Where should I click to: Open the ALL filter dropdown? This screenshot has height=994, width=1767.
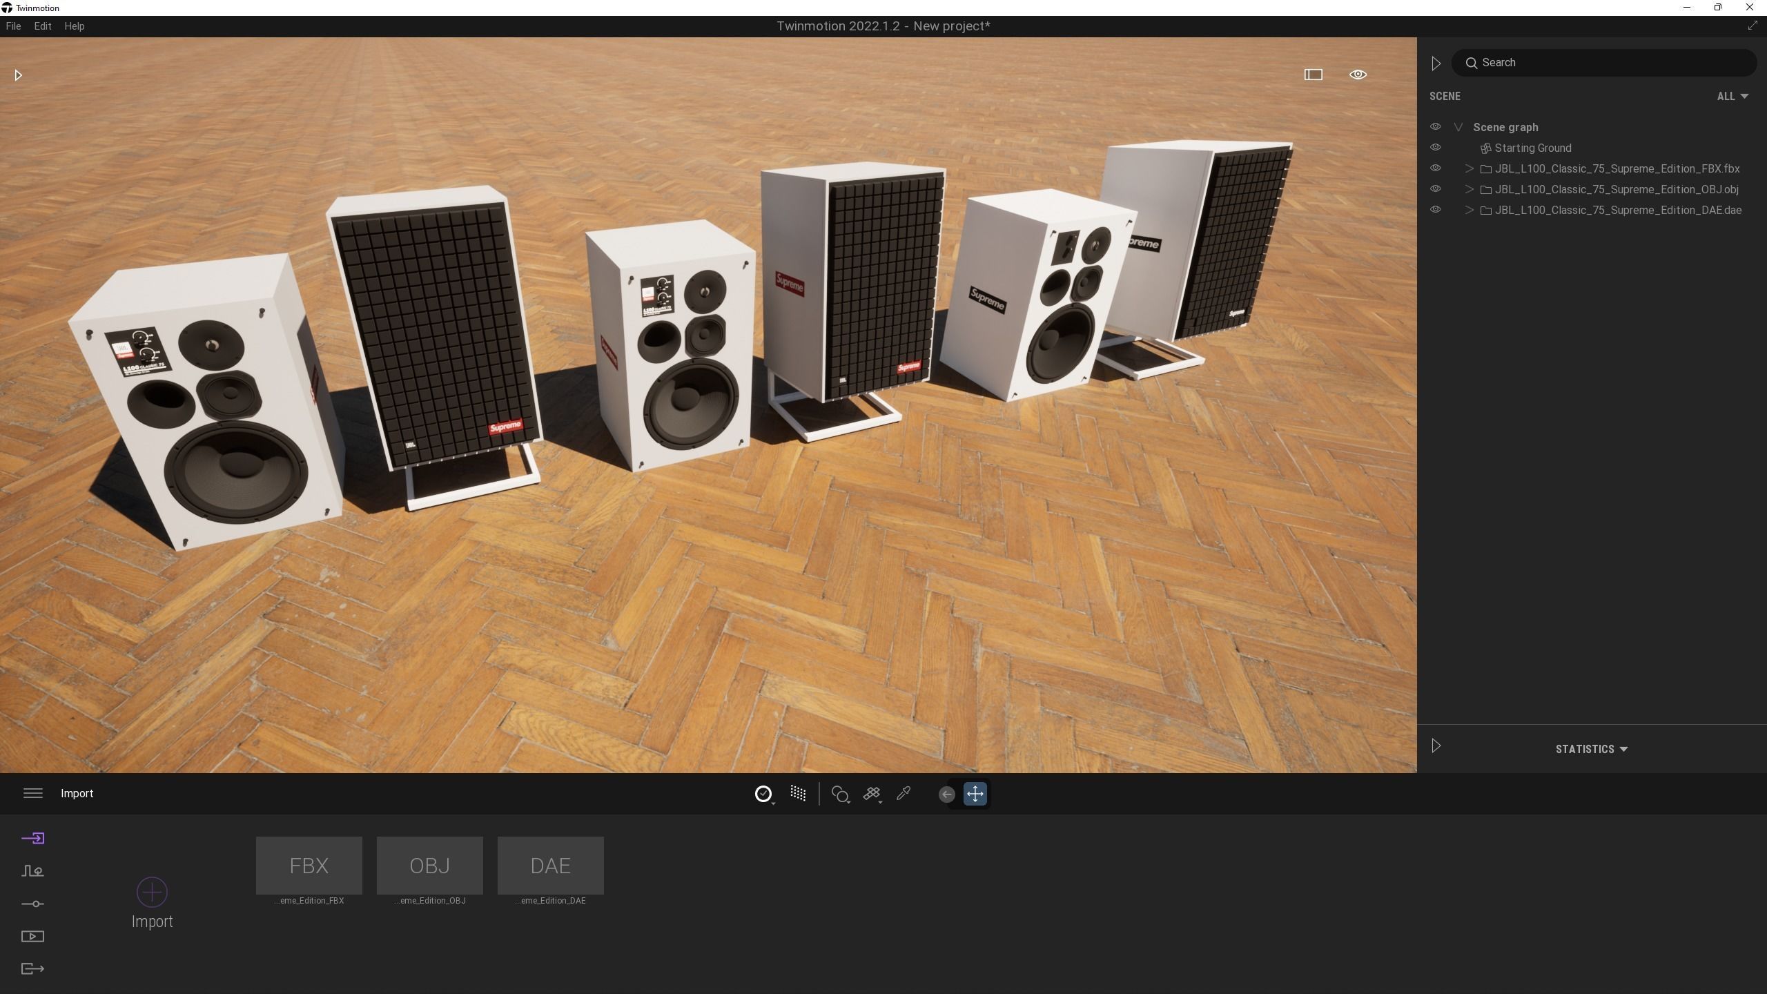click(x=1732, y=97)
